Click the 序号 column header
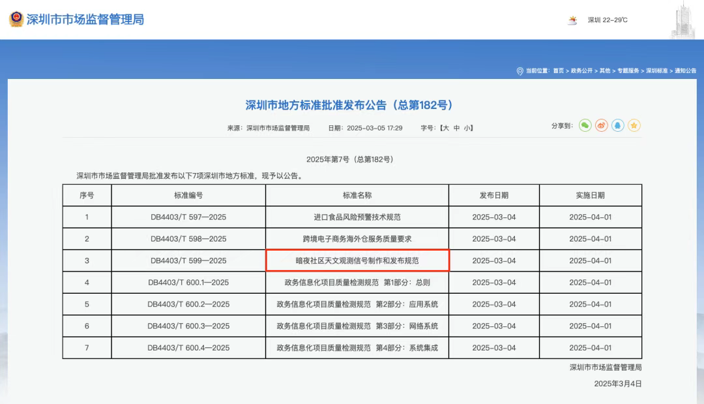704x404 pixels. 87,196
